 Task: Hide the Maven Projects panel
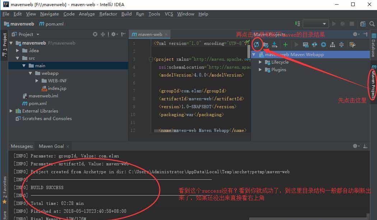click(366, 34)
